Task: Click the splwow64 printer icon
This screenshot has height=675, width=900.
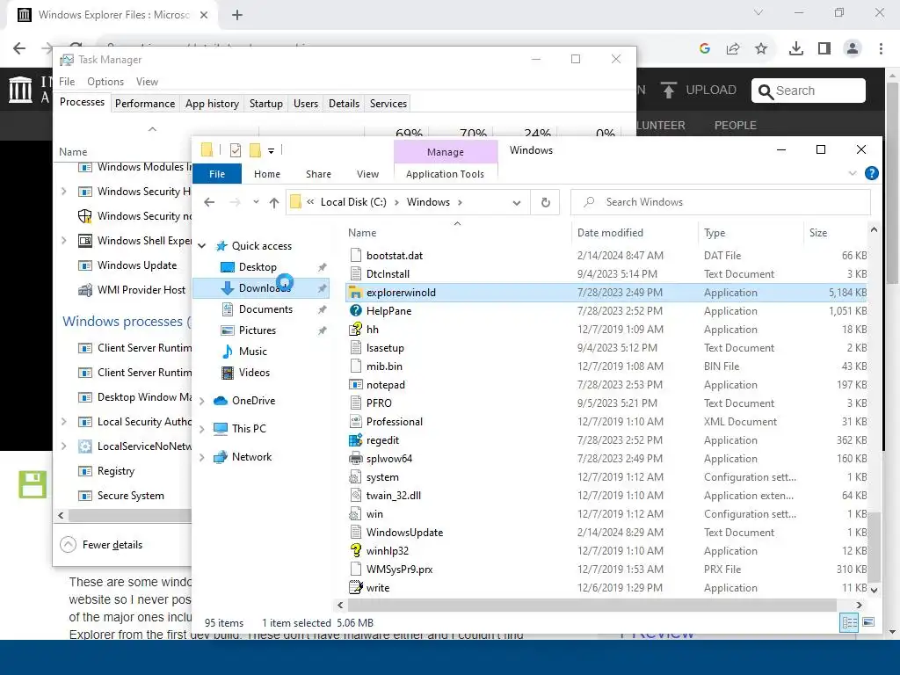Action: coord(355,459)
